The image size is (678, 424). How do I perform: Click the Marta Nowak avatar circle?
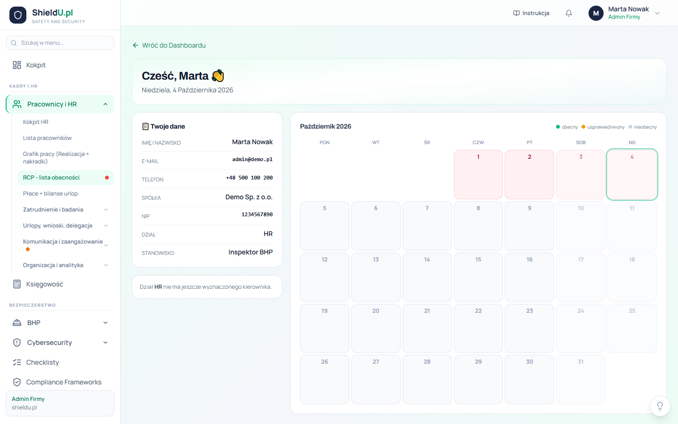tap(596, 13)
